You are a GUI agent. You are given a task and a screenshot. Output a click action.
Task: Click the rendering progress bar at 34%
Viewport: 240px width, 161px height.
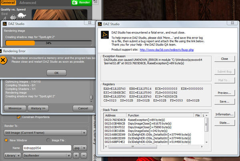pyautogui.click(x=49, y=43)
